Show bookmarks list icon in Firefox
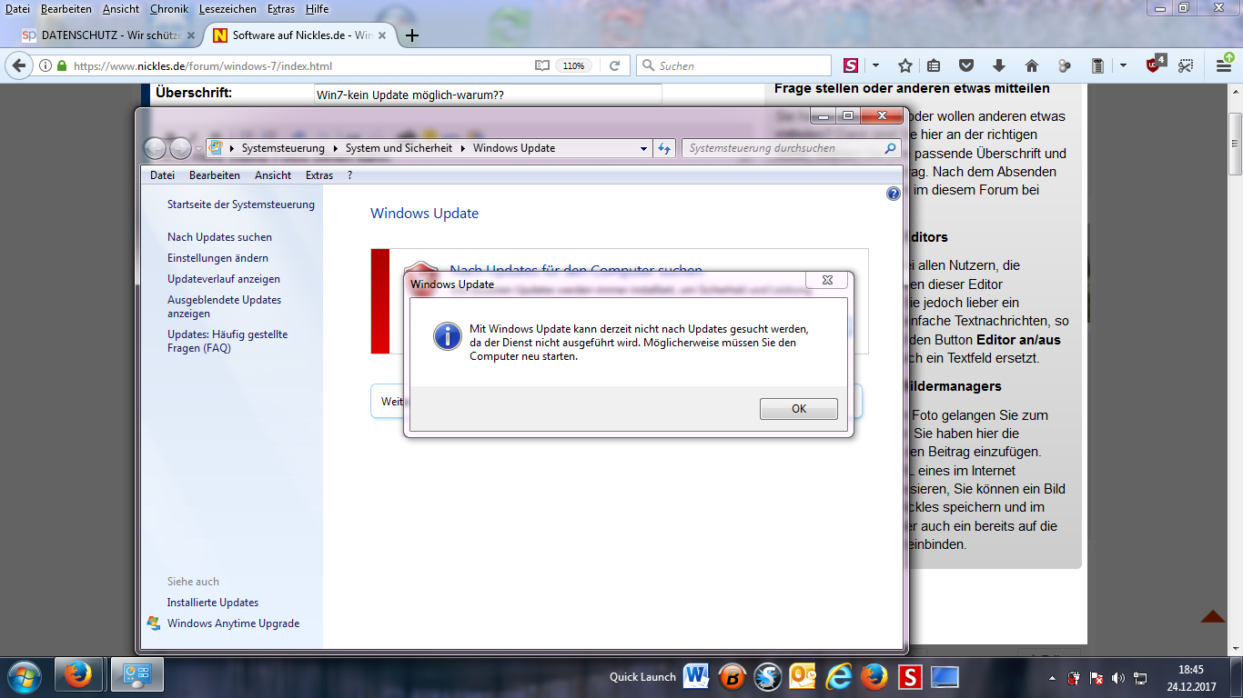The width and height of the screenshot is (1243, 698). pyautogui.click(x=934, y=65)
